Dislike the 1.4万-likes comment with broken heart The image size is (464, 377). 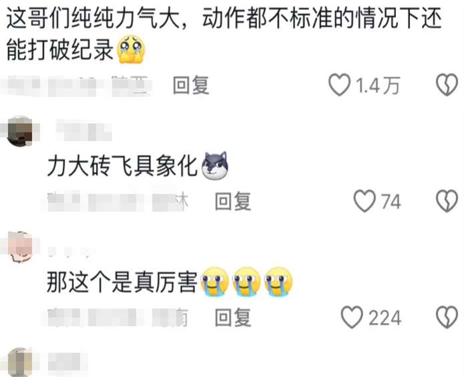(447, 85)
